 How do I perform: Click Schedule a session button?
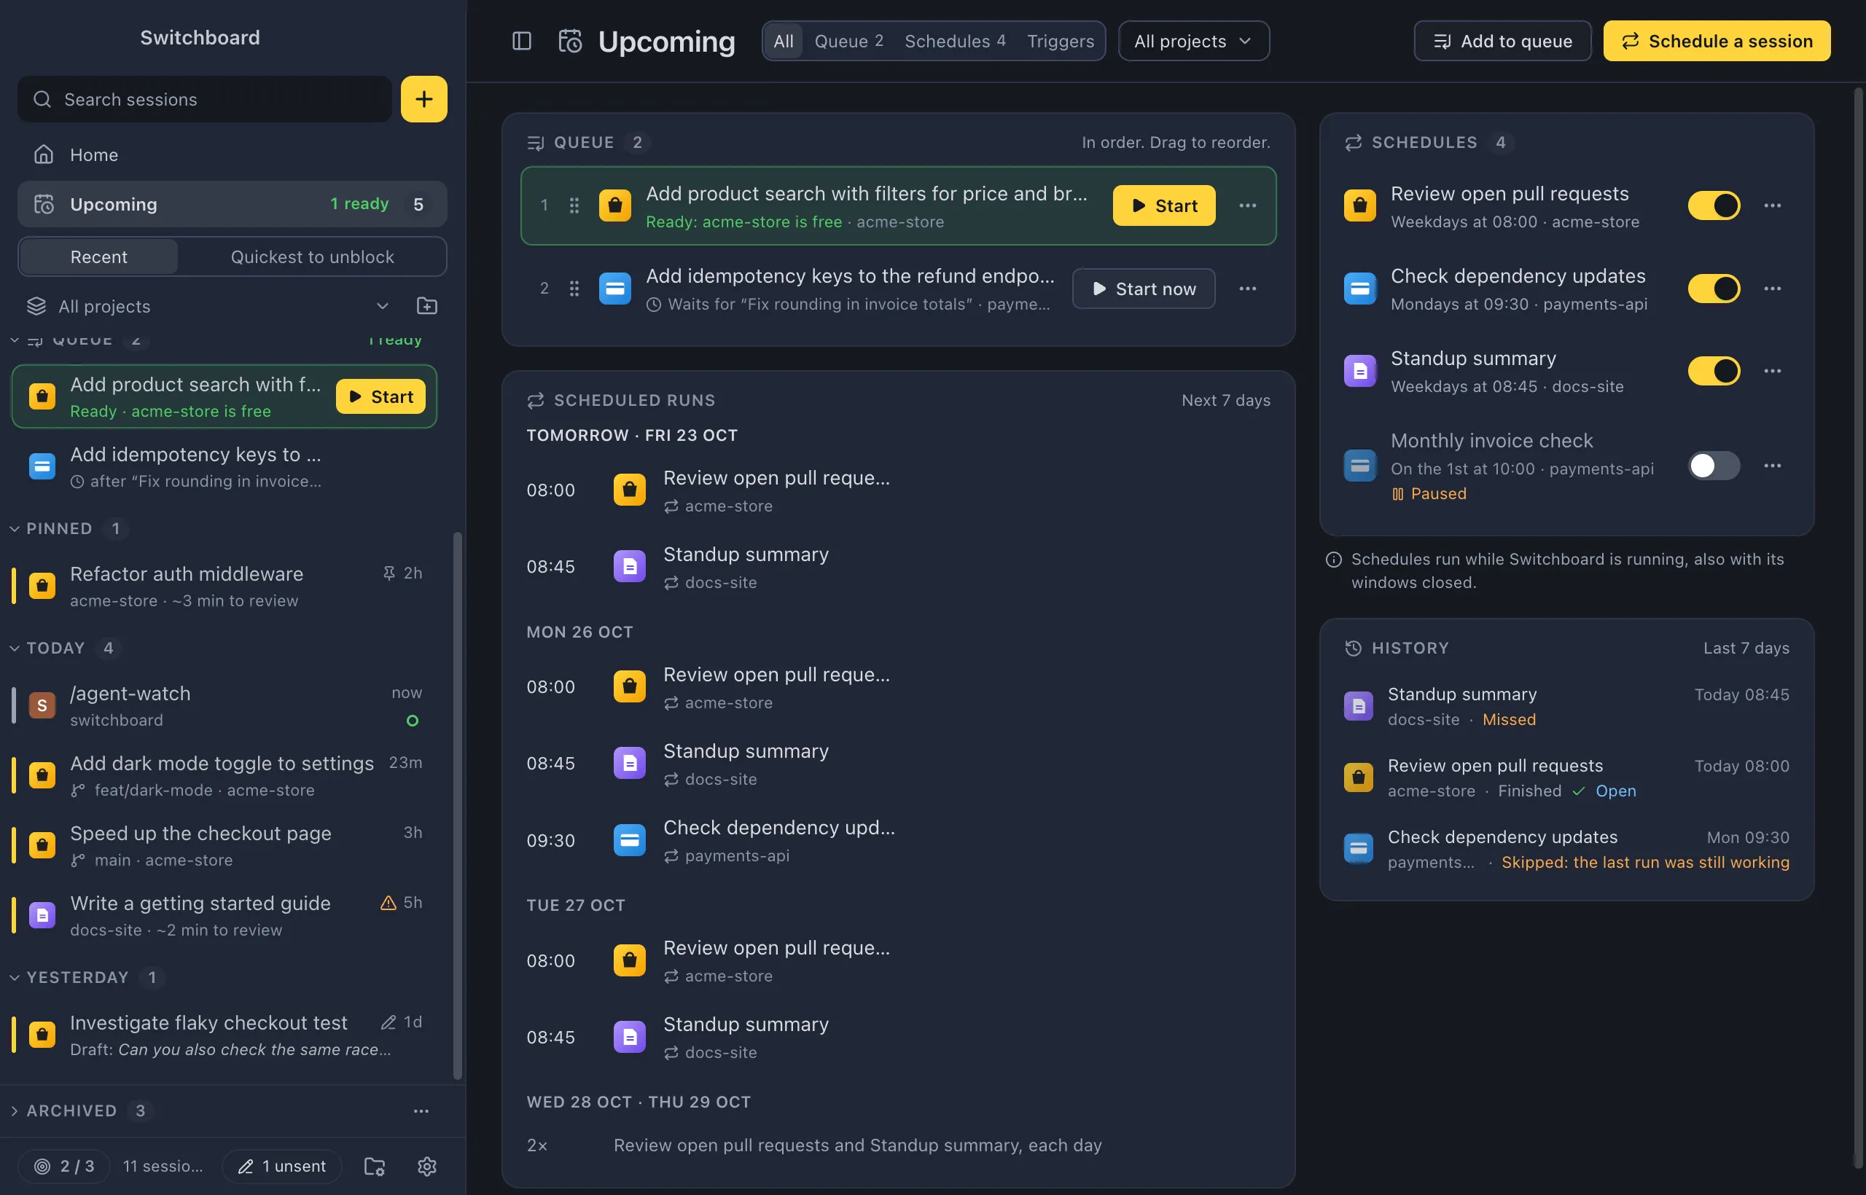coord(1717,41)
